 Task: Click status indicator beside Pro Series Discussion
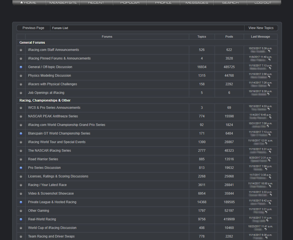(x=21, y=168)
